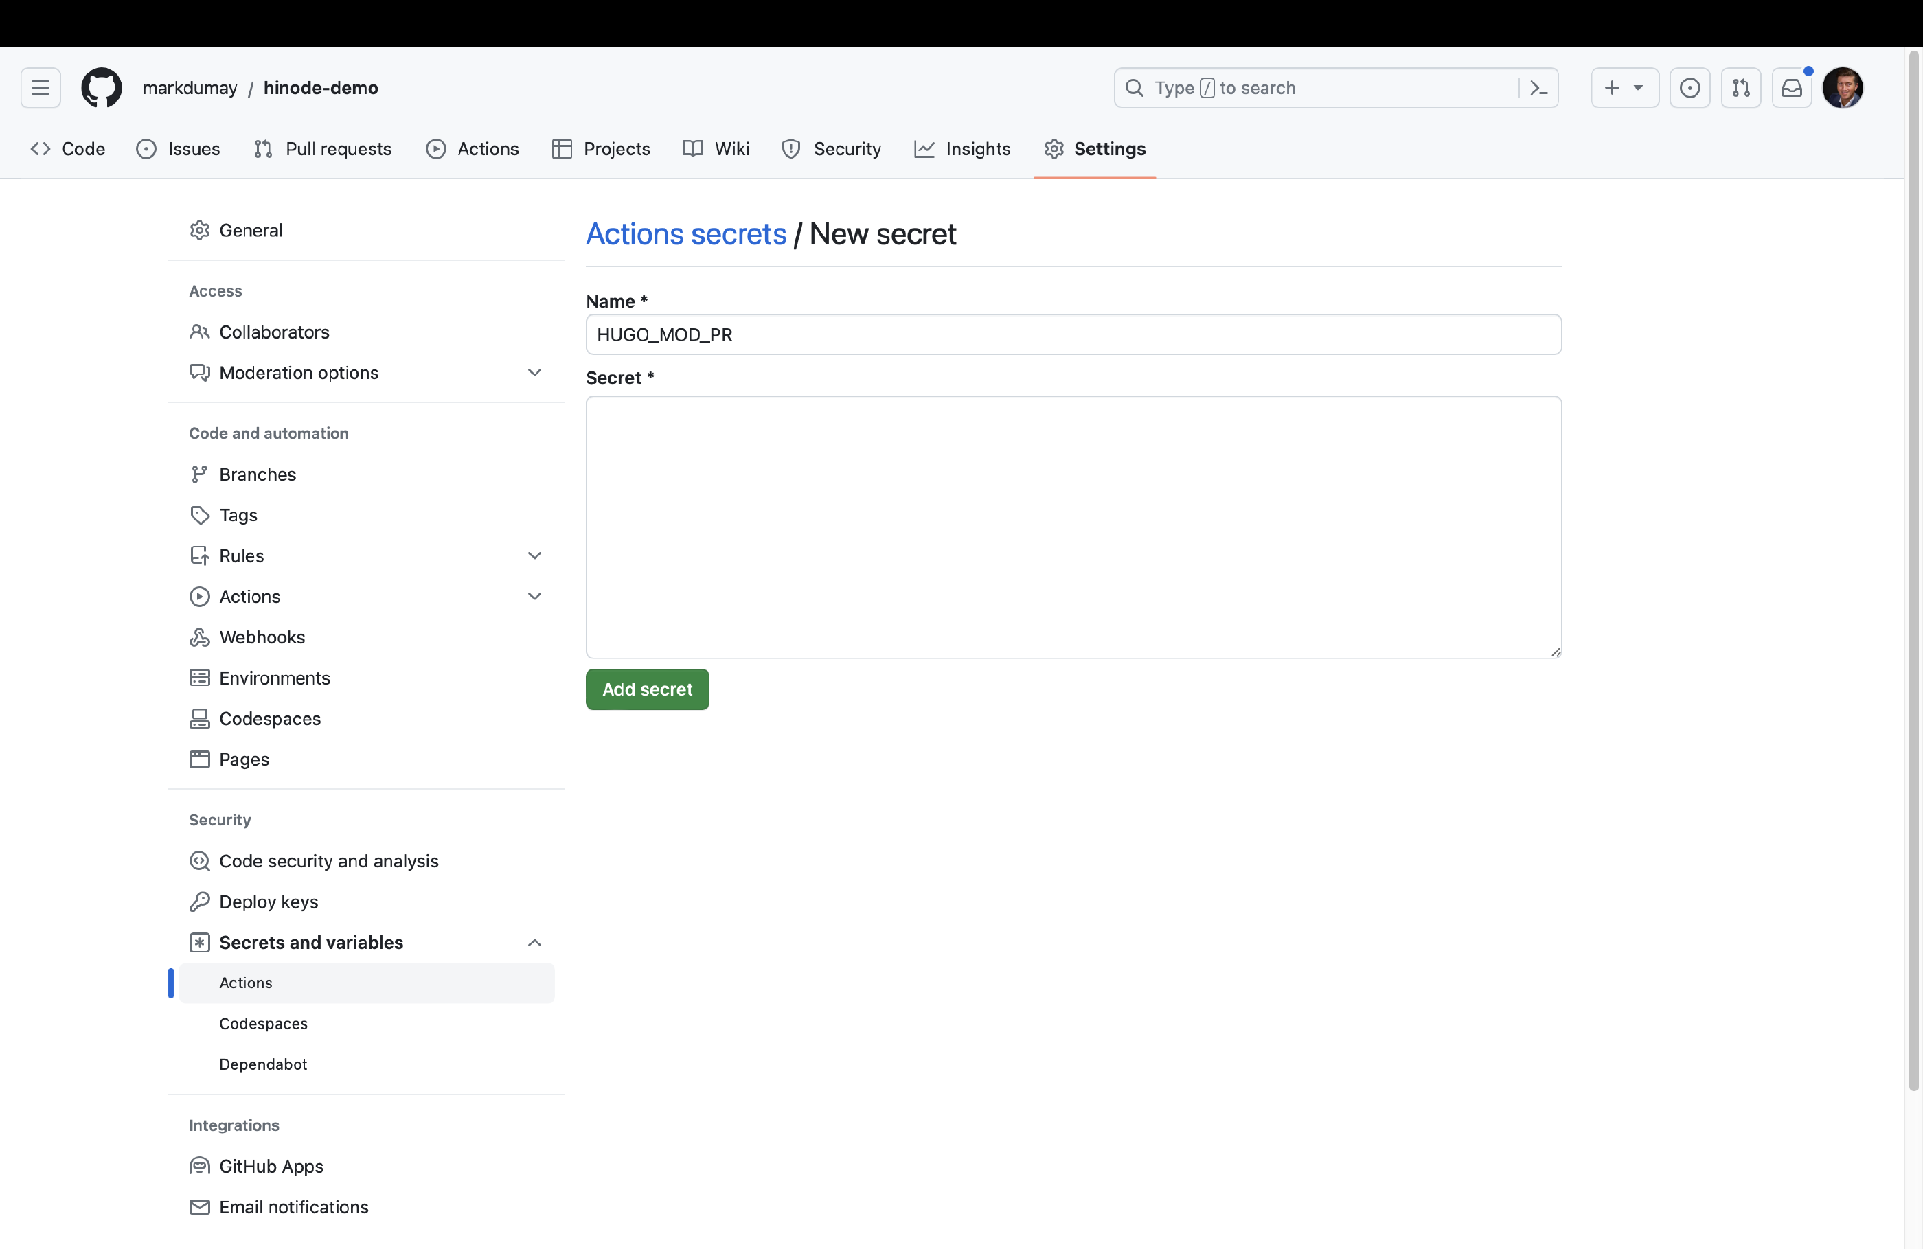Open Webhooks settings in sidebar
This screenshot has width=1923, height=1249.
pos(262,637)
